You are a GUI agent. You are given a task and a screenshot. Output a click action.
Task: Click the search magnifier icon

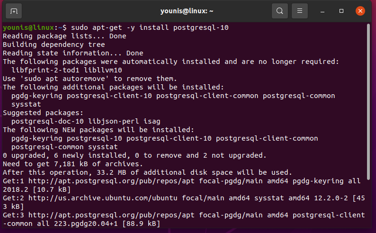click(x=280, y=10)
